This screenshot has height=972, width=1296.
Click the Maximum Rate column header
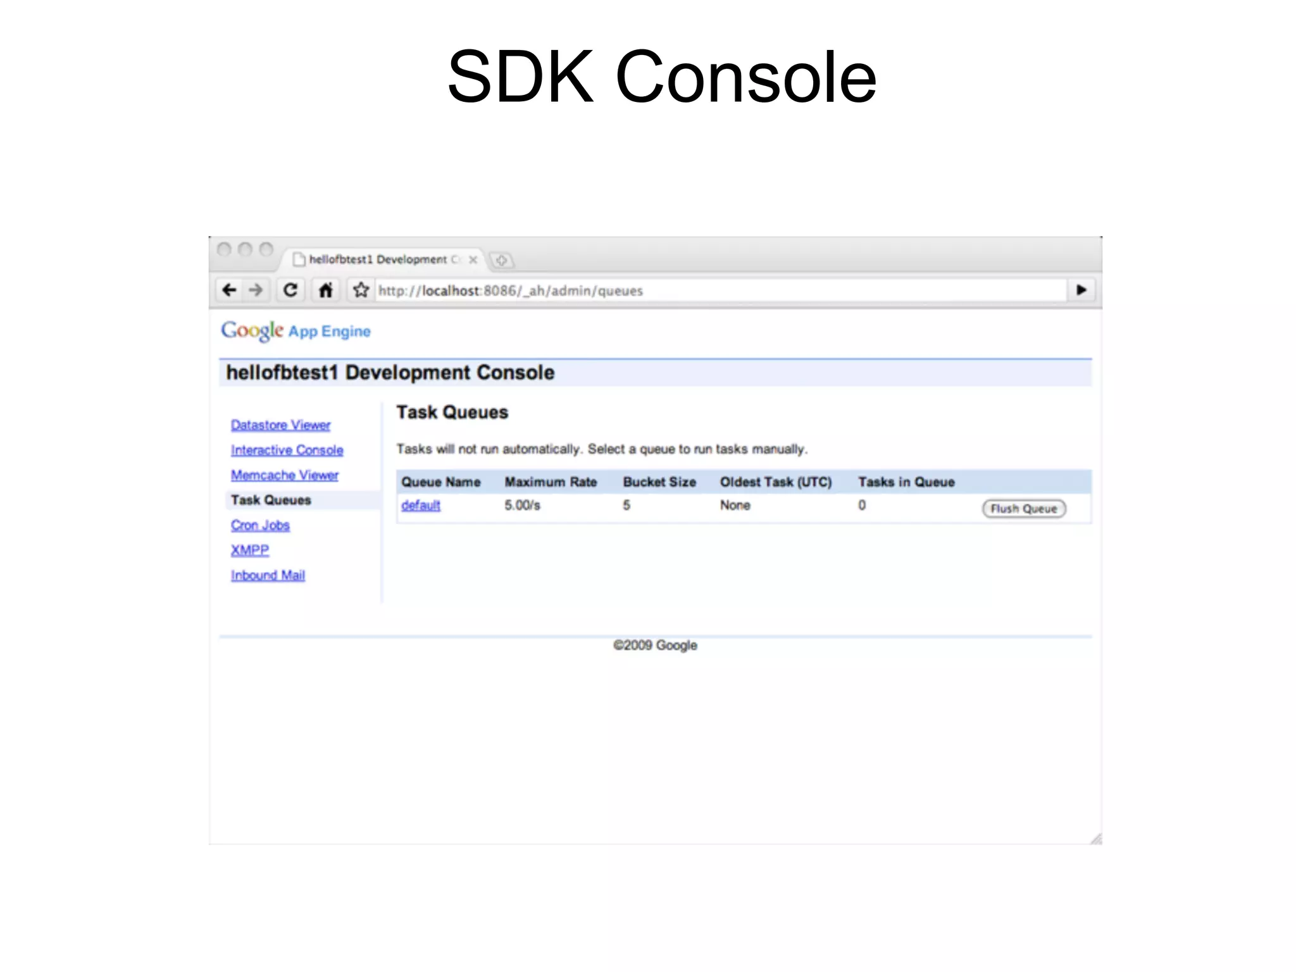pyautogui.click(x=551, y=482)
